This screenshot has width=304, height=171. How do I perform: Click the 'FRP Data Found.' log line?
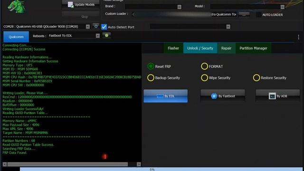click(15, 152)
